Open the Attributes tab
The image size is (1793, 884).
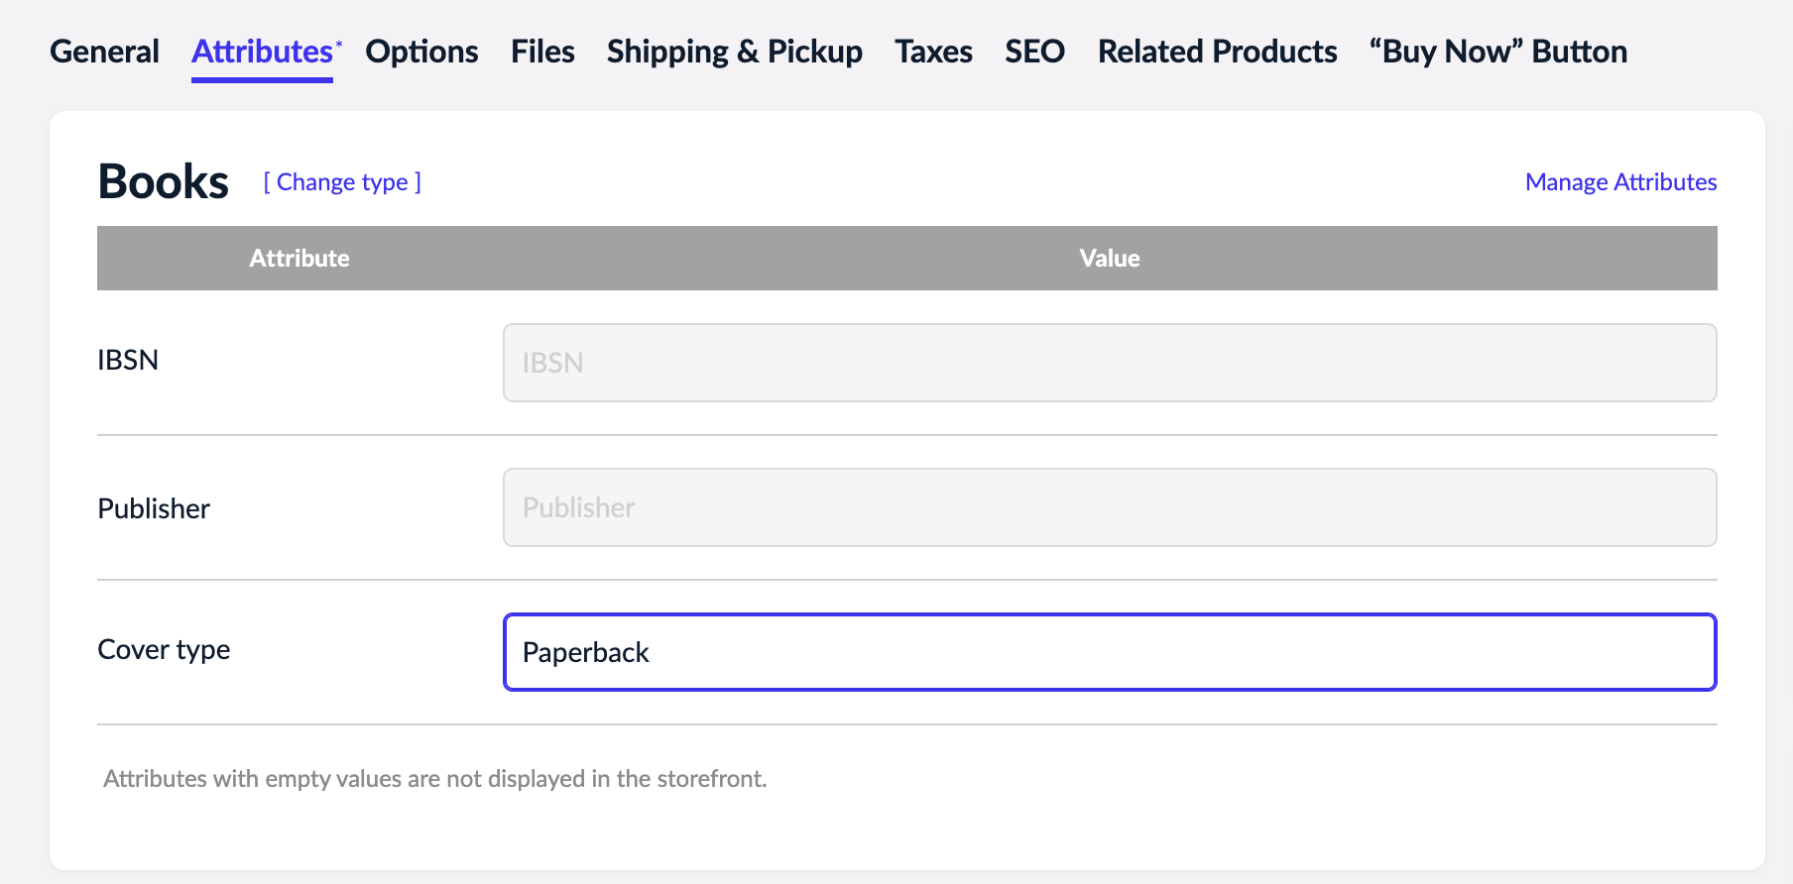261,51
